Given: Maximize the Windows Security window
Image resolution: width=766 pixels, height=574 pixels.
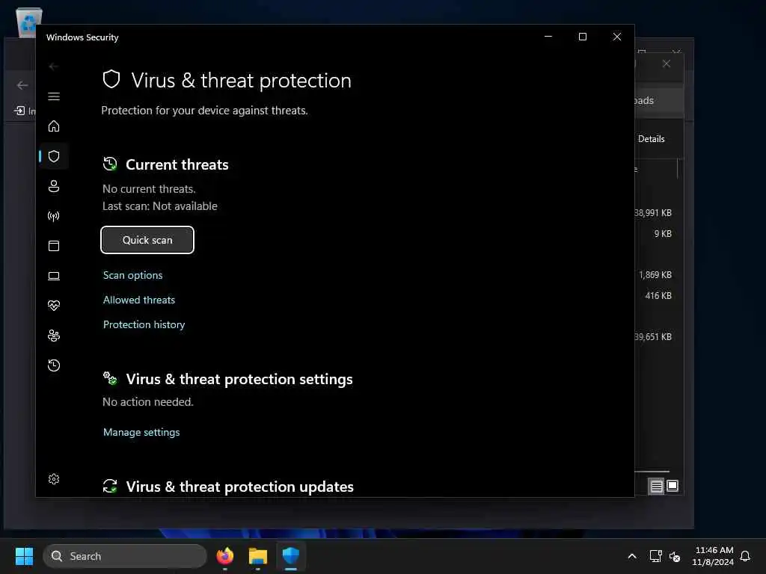Looking at the screenshot, I should pyautogui.click(x=582, y=37).
